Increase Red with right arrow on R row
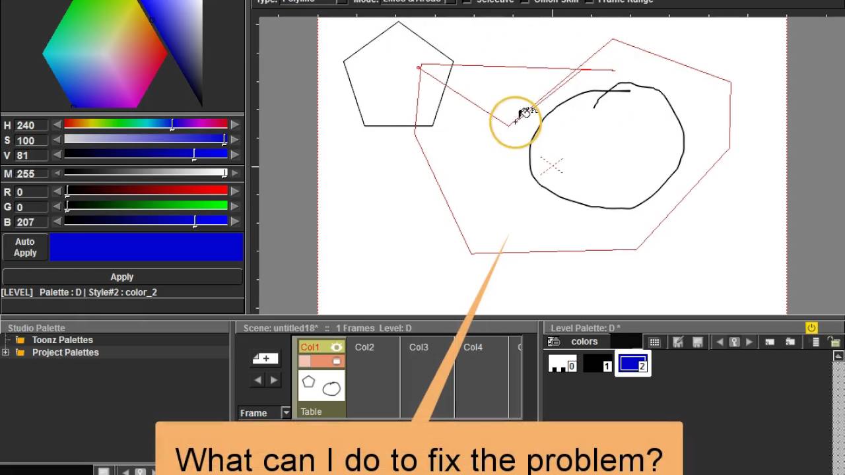Viewport: 845px width, 475px height. pyautogui.click(x=234, y=192)
